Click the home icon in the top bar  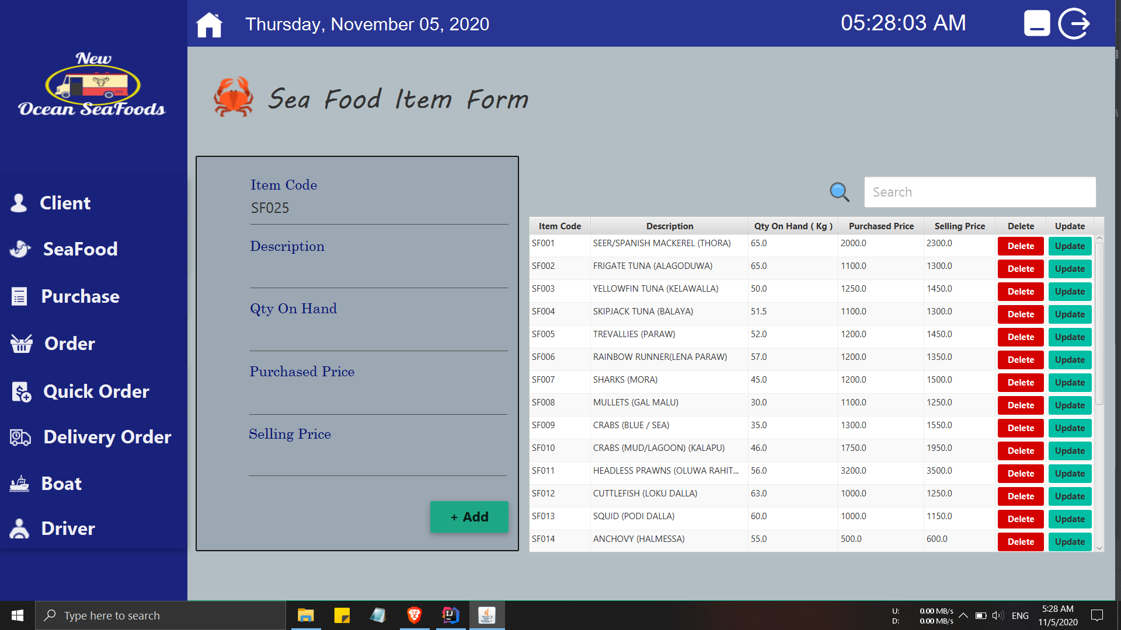[x=209, y=24]
